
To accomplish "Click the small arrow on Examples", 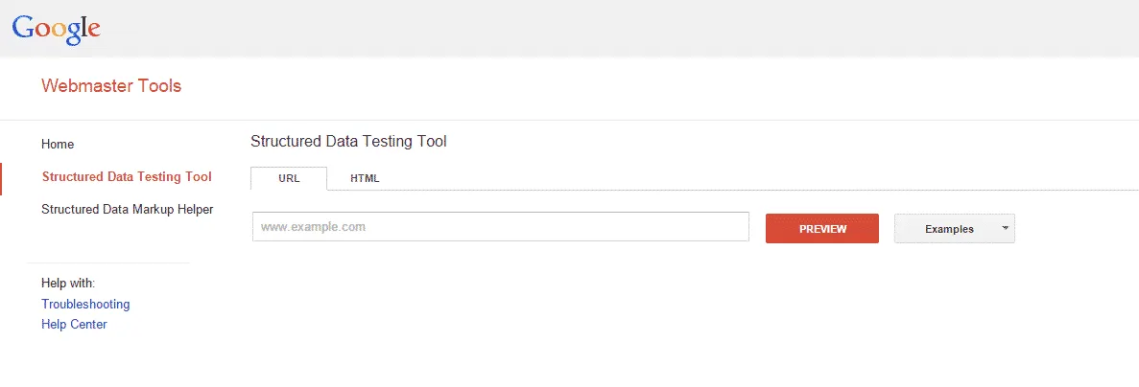I will click(1004, 228).
